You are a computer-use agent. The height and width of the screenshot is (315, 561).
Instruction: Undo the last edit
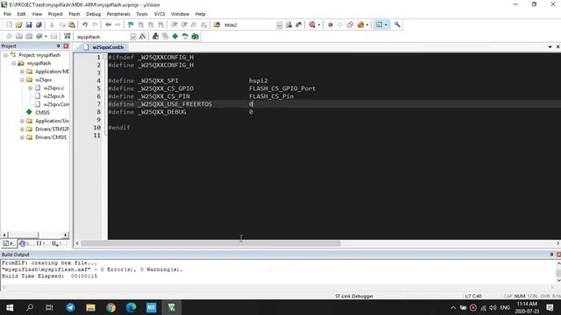coord(85,24)
